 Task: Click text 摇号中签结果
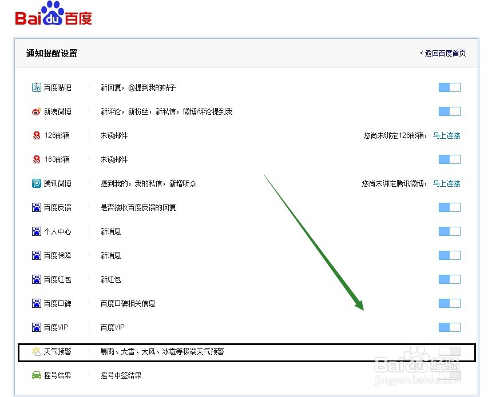(121, 375)
